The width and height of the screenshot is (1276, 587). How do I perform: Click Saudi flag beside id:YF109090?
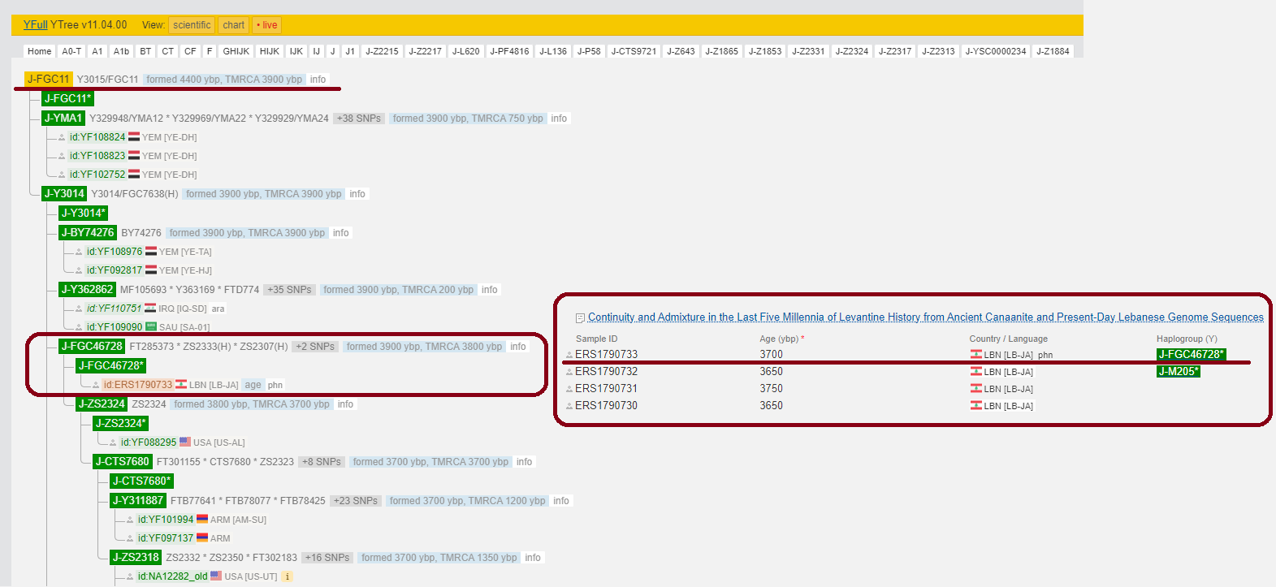pyautogui.click(x=151, y=327)
